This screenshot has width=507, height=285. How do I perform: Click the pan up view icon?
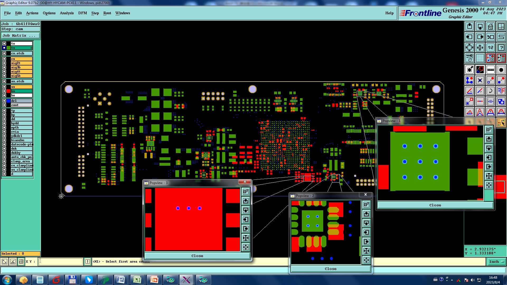point(470,26)
